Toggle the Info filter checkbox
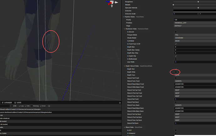Screen dimensions: 216x136 (x=26, y=106)
